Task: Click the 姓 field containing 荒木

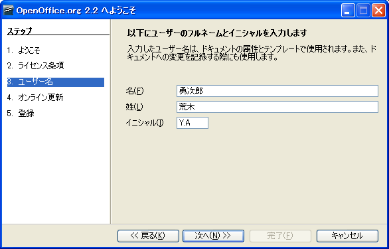Action: point(277,107)
